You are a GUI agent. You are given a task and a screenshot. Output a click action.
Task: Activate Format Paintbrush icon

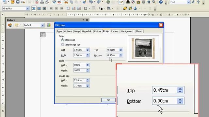click(84, 2)
